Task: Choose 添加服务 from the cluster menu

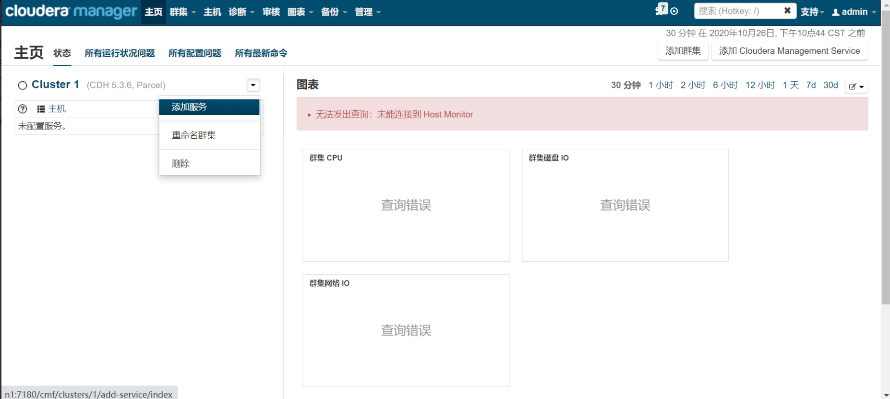Action: [x=209, y=107]
